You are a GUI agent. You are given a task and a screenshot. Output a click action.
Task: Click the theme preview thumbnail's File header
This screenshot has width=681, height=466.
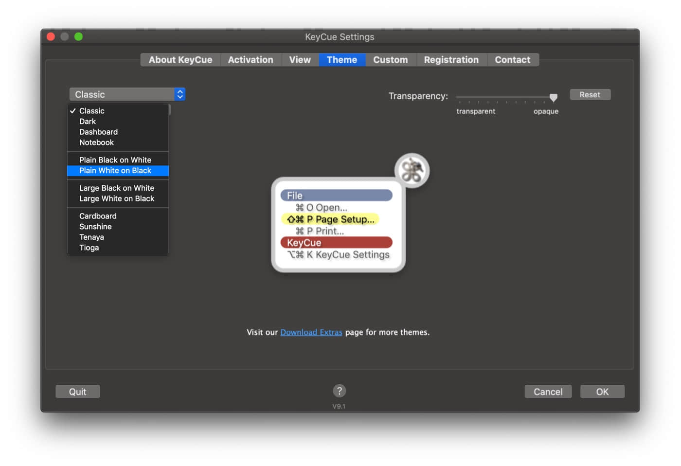(336, 196)
